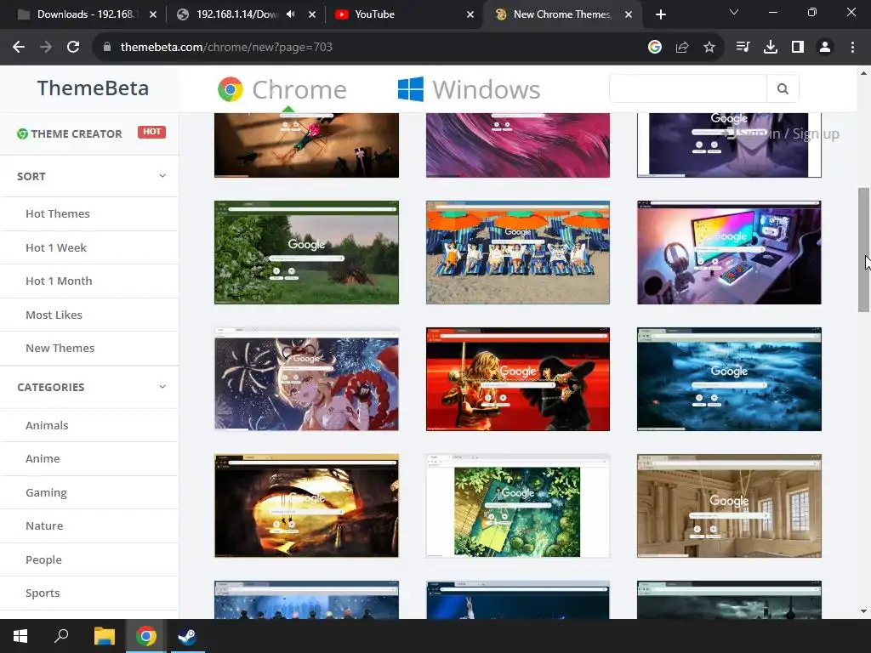The image size is (871, 653).
Task: Click the ThemeBeta logo
Action: (x=93, y=88)
